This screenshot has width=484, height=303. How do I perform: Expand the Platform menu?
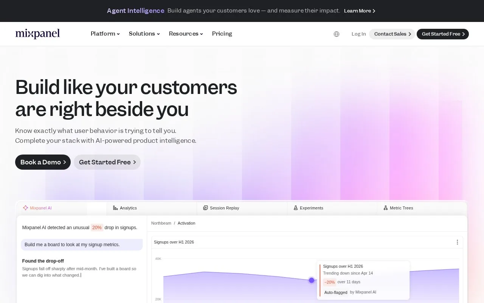pyautogui.click(x=105, y=34)
